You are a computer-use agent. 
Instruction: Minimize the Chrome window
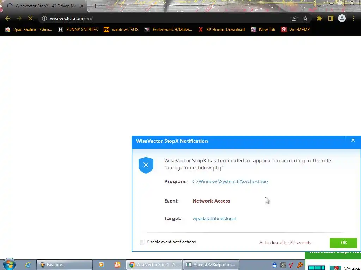[331, 3]
